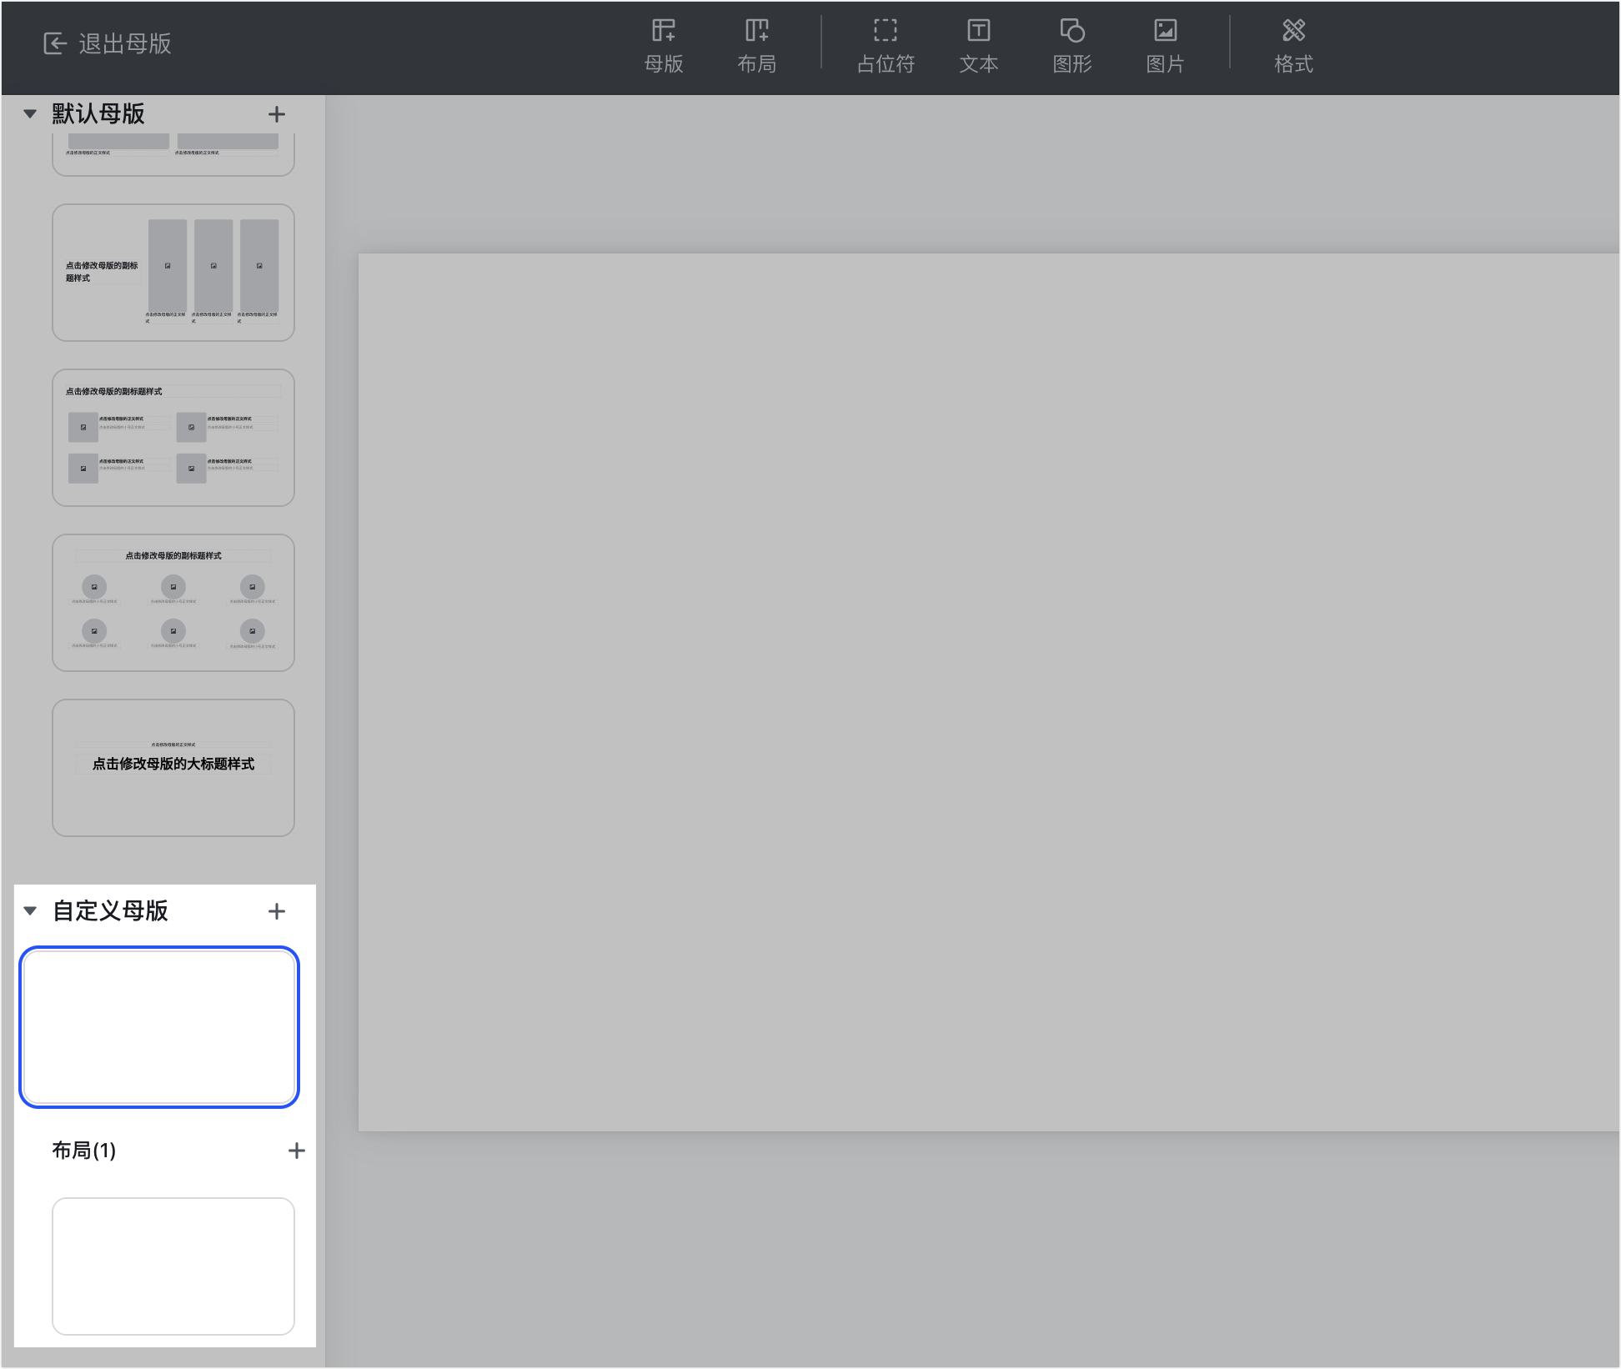Click the 布局(1) label
This screenshot has height=1369, width=1621.
pos(83,1151)
